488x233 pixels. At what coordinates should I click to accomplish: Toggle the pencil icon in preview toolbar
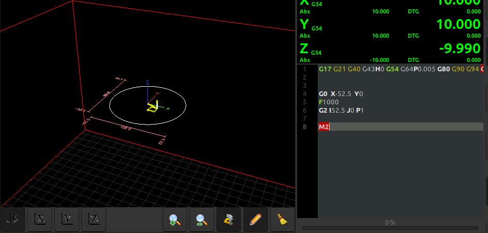[255, 220]
